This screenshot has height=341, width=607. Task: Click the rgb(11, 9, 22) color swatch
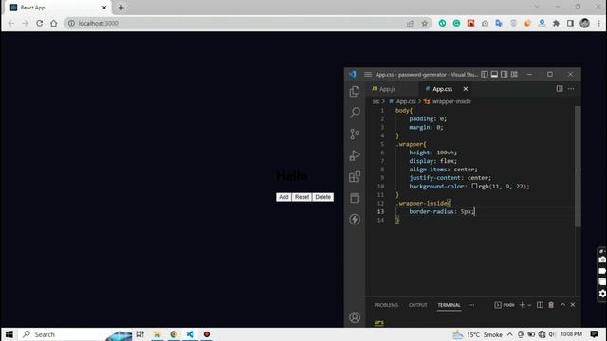(x=474, y=186)
